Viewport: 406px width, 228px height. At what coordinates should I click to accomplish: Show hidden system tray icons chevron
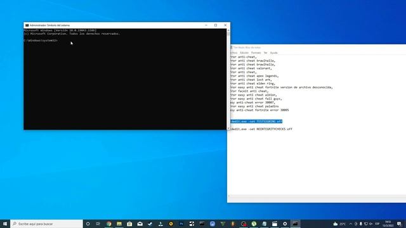click(351, 224)
